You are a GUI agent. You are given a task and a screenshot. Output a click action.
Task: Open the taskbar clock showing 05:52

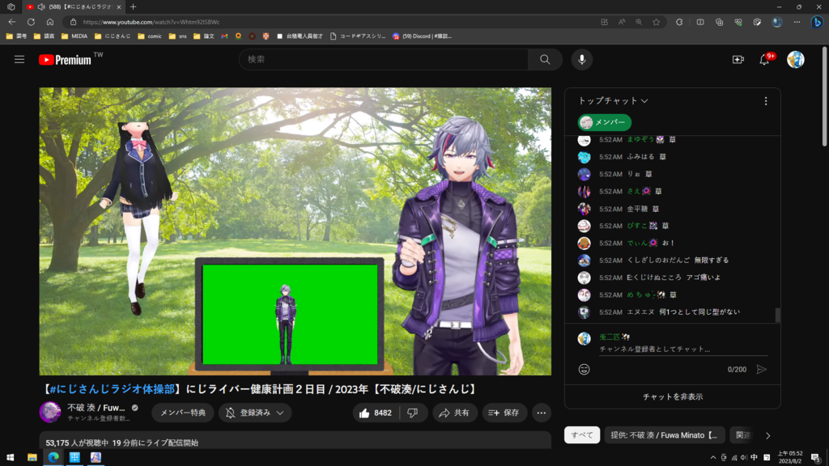pyautogui.click(x=790, y=458)
